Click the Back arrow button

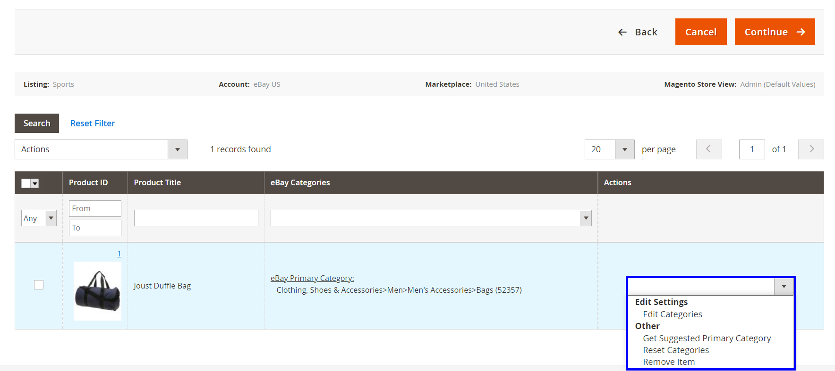click(x=638, y=32)
